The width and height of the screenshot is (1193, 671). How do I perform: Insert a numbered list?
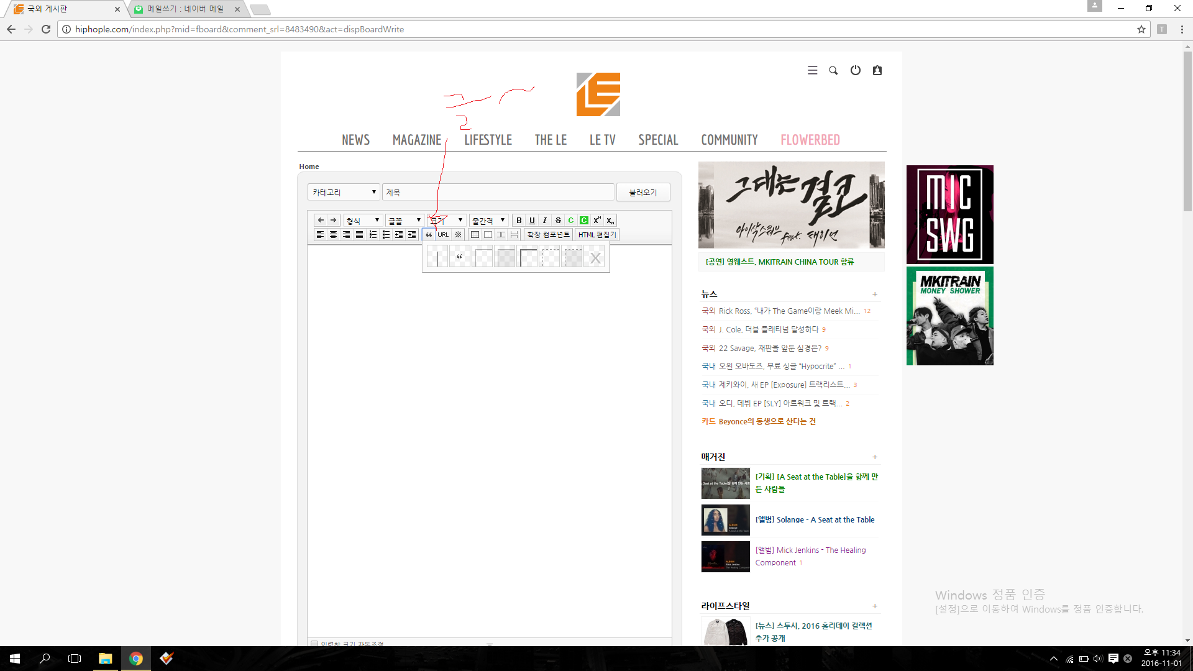(x=373, y=235)
